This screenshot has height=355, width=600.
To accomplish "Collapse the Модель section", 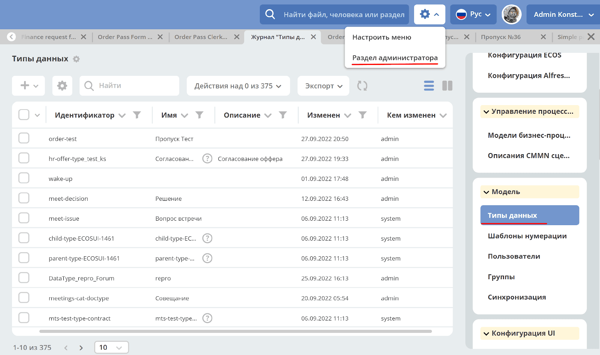I will (529, 192).
